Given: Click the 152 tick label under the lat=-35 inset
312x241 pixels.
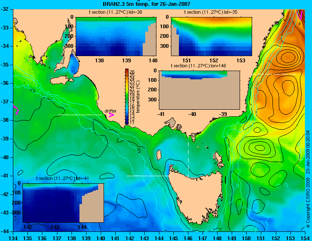Looking at the screenshot, I should tap(214, 60).
